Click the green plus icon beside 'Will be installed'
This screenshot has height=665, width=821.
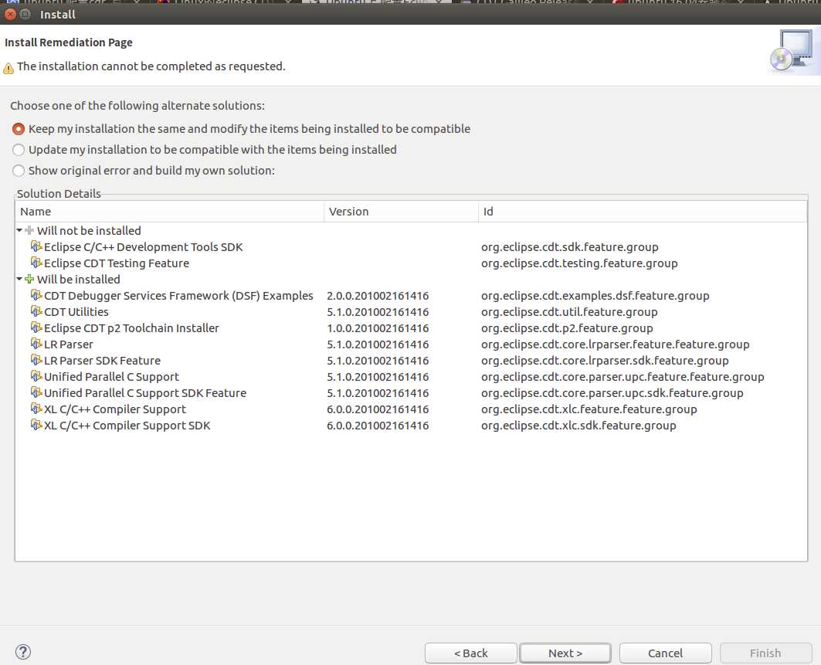(29, 279)
